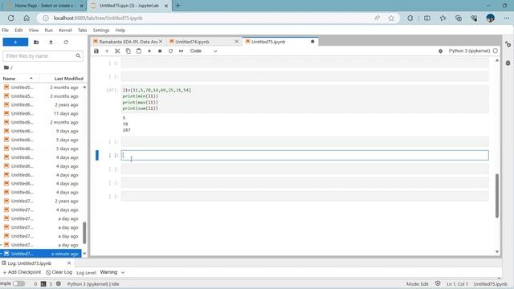The image size is (514, 289).
Task: Click the terminals count icon in status bar
Action: 43,284
